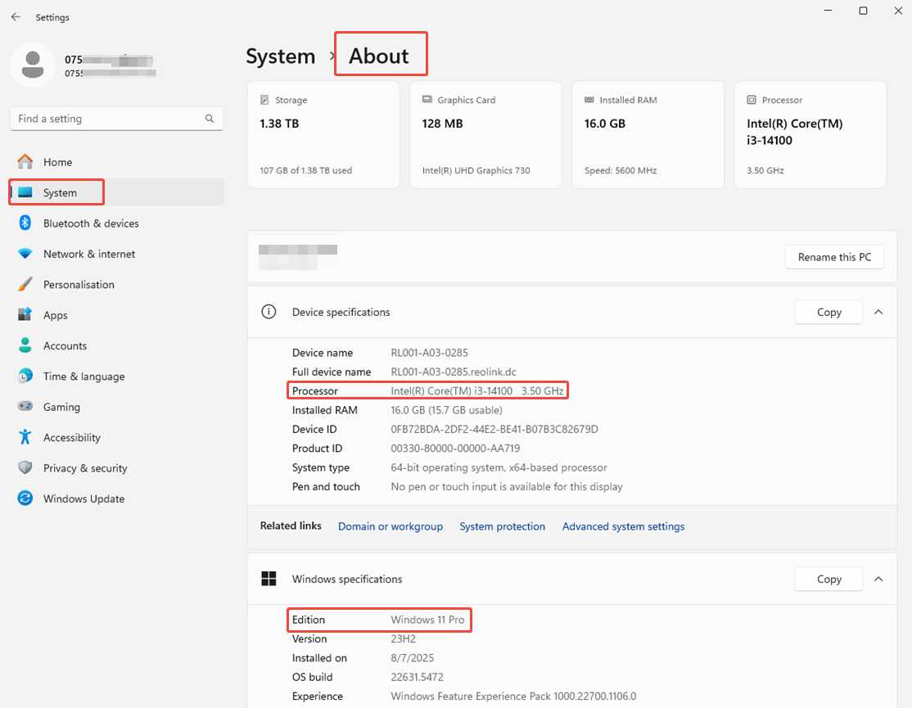Open Time & language settings
912x708 pixels.
click(116, 376)
